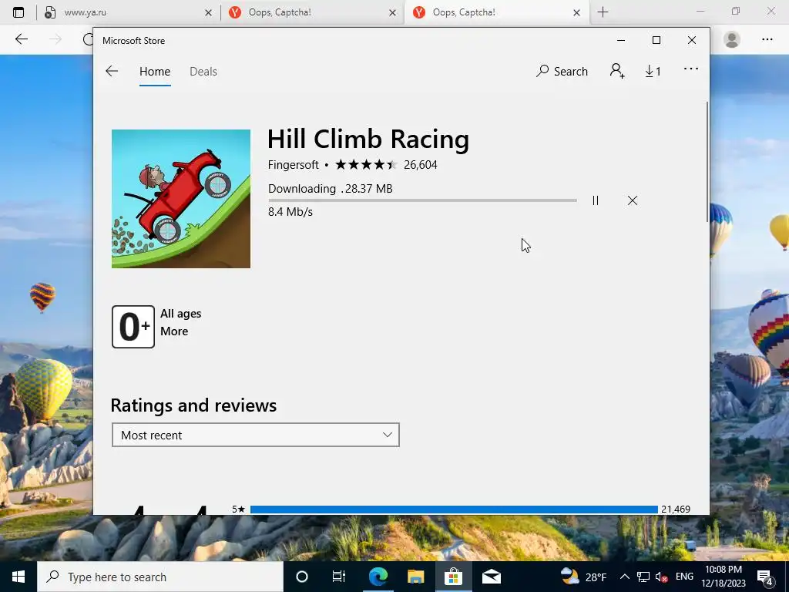The image size is (789, 592).
Task: Click the network status tray icon
Action: 643,577
